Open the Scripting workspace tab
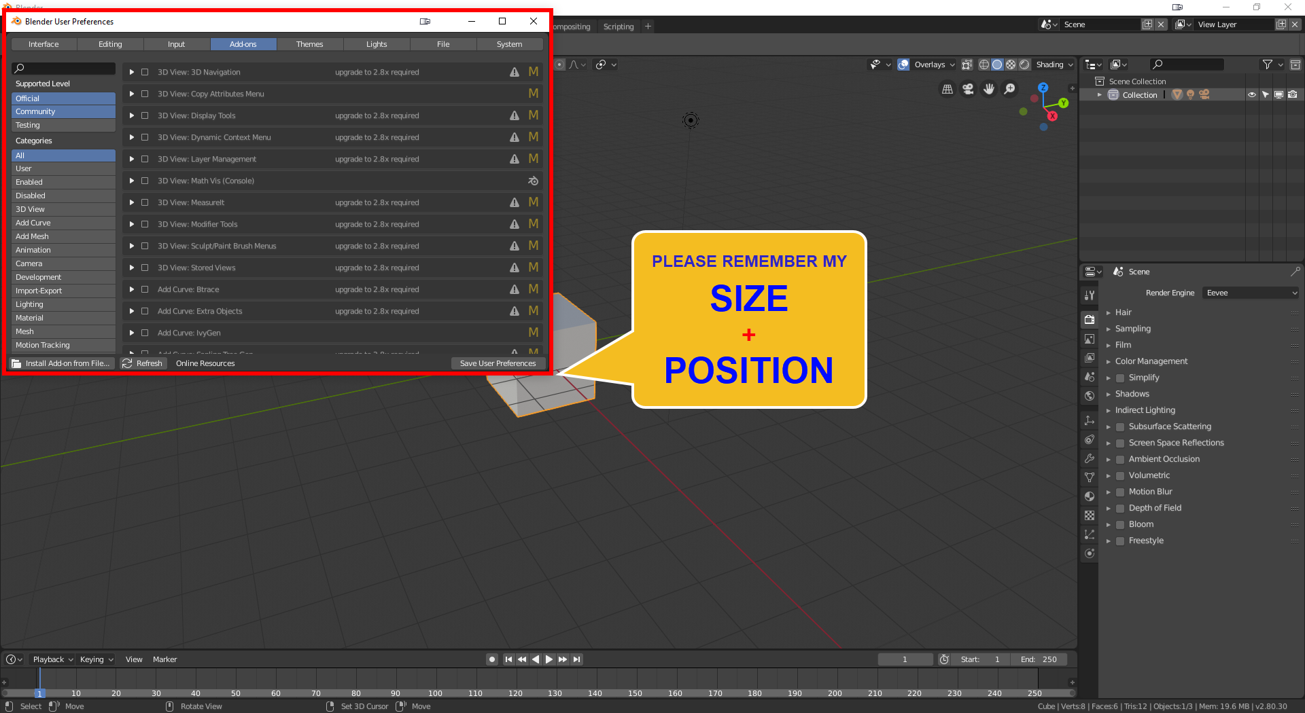This screenshot has height=713, width=1305. point(619,26)
